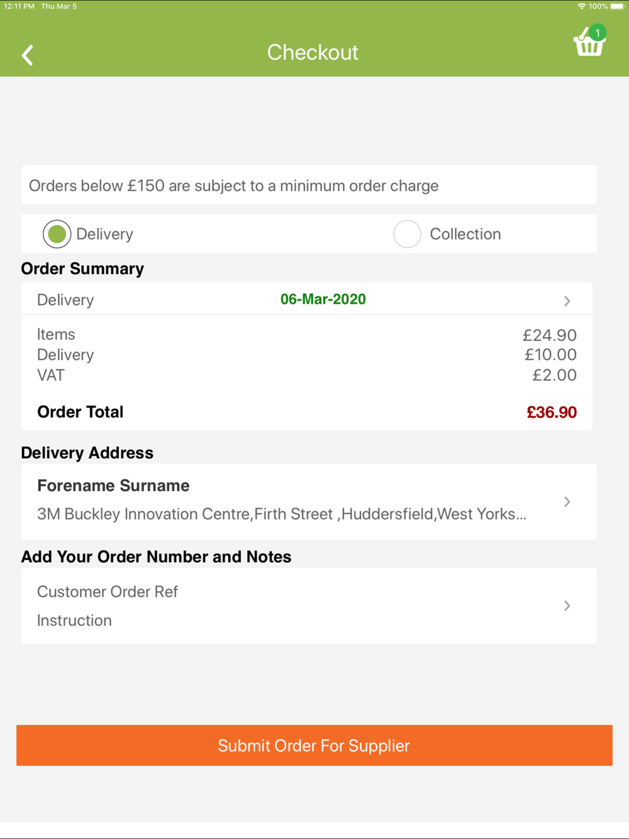Tap the Instruction notes field
Screen dimensions: 629x839
point(74,621)
